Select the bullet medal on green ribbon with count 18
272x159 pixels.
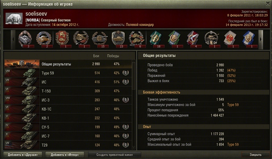pos(156,38)
